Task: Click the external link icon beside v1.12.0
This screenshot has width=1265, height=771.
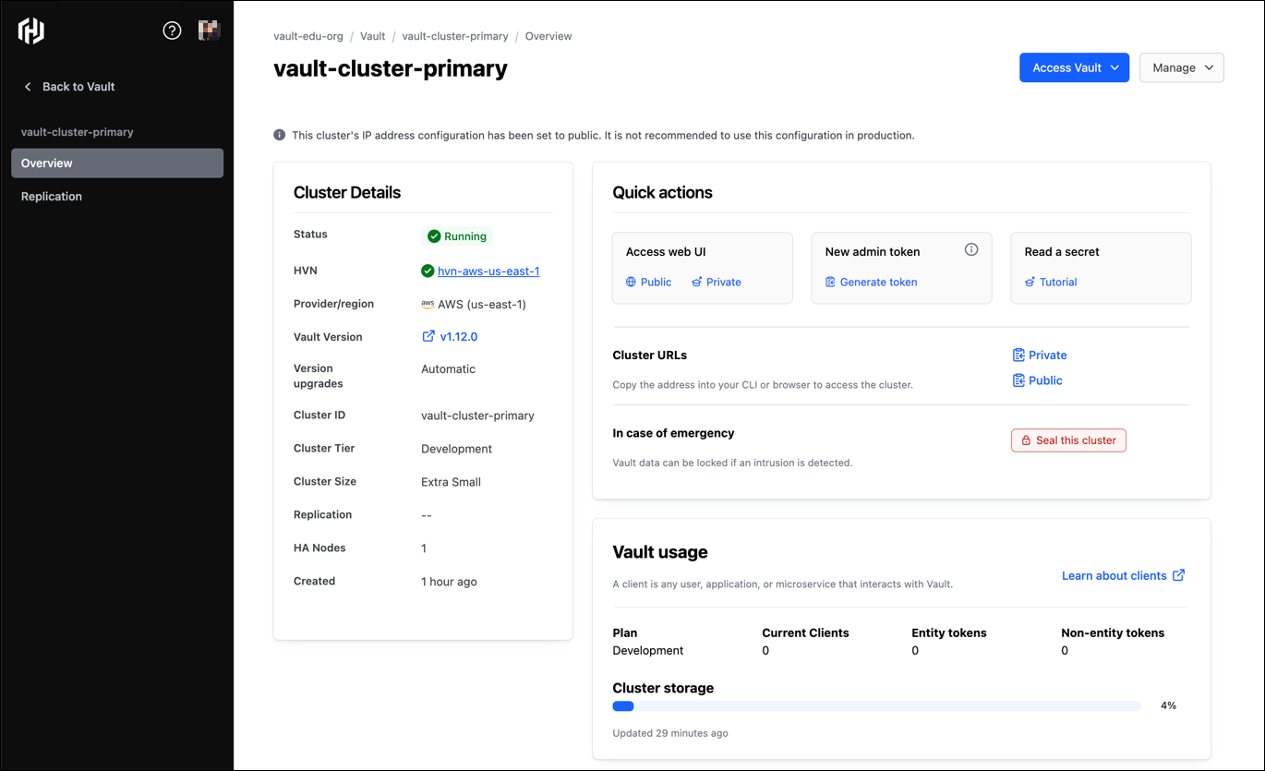Action: [x=428, y=337]
